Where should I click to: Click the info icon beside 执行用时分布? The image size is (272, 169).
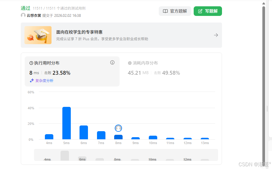click(x=112, y=62)
